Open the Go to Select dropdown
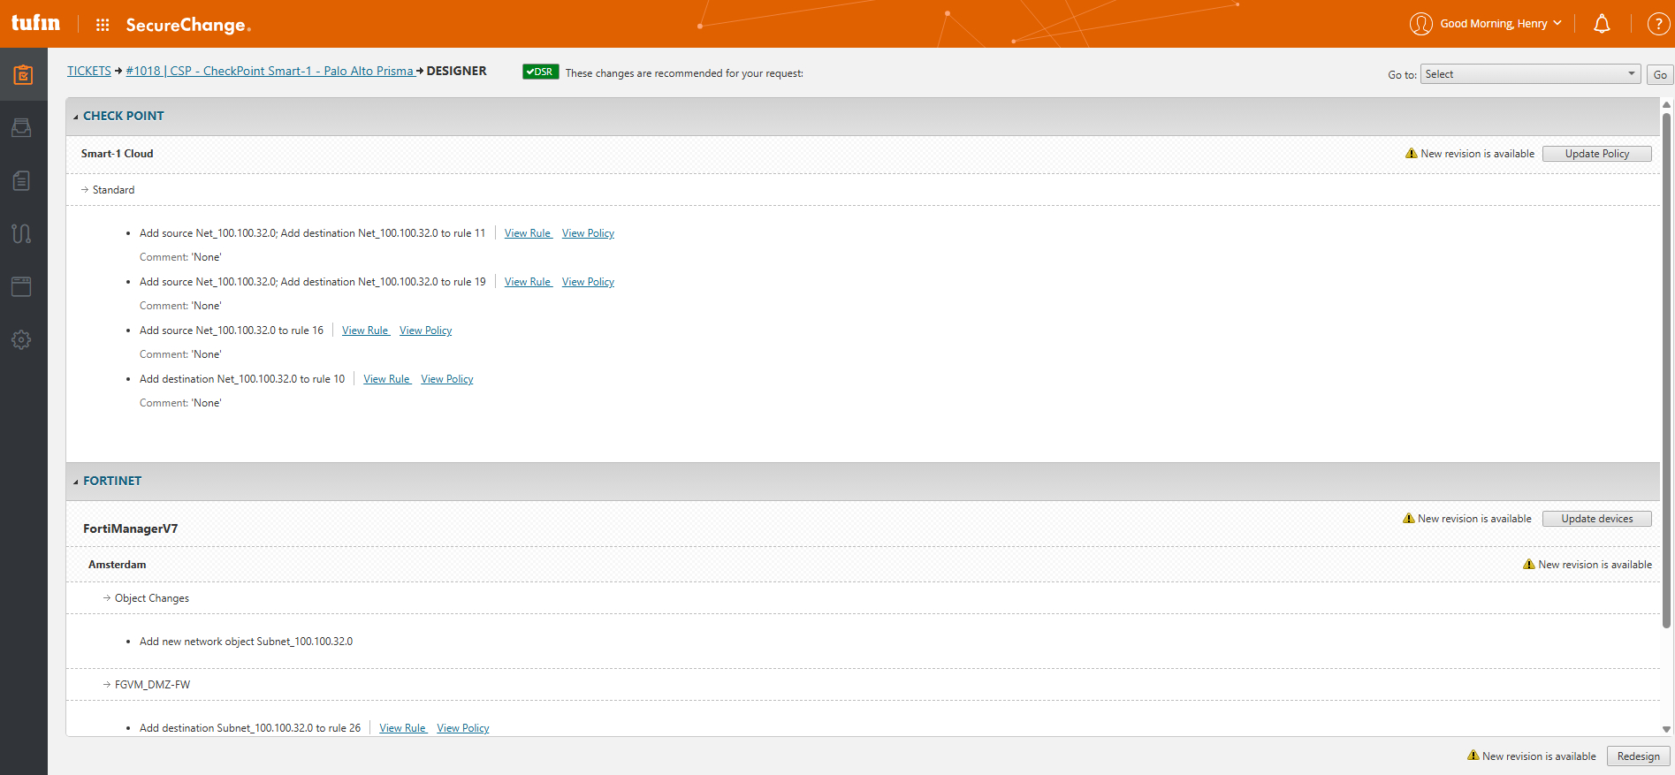 (1530, 74)
